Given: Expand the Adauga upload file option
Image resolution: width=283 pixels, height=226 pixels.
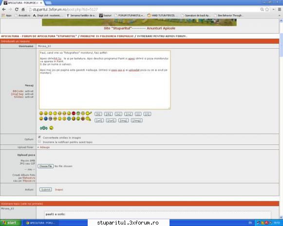Looking at the screenshot, I should (43, 147).
